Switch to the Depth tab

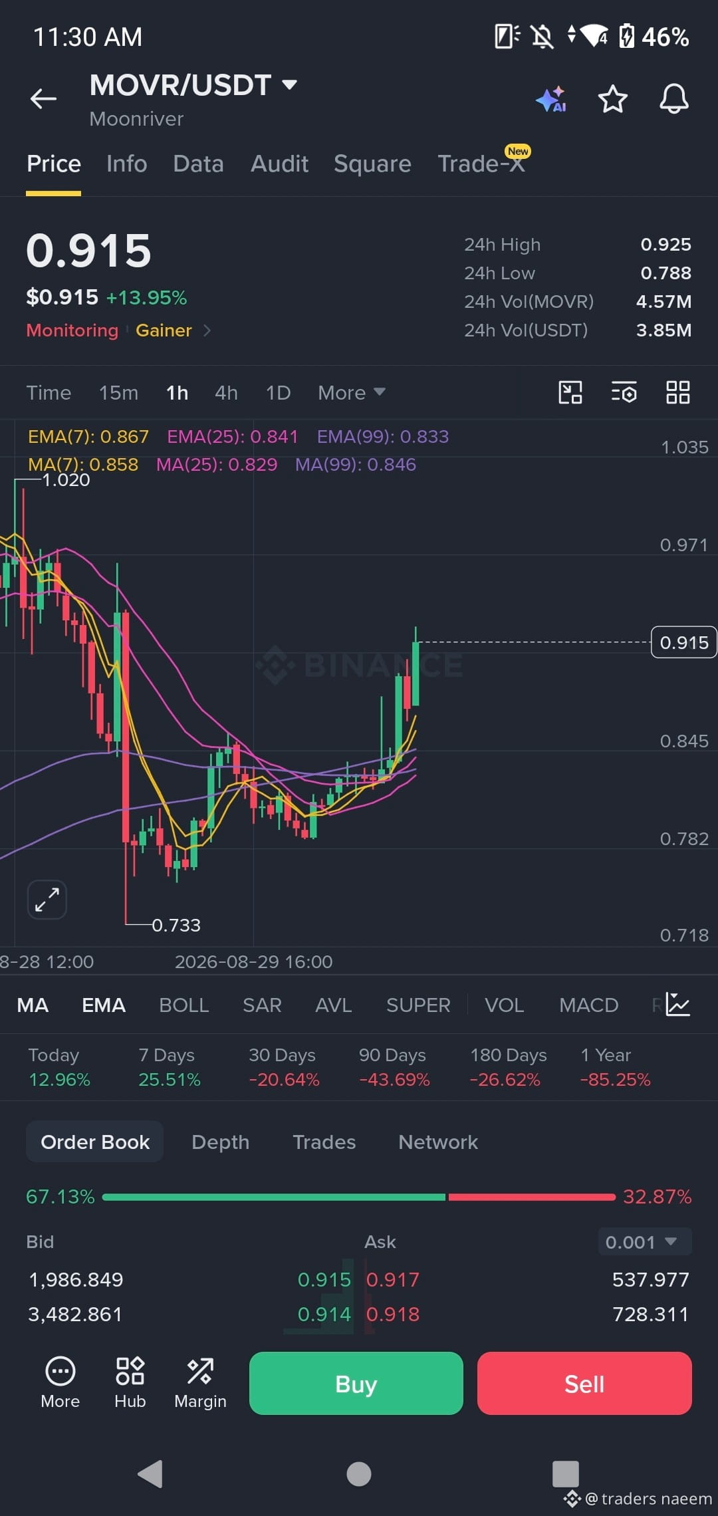click(x=221, y=1142)
